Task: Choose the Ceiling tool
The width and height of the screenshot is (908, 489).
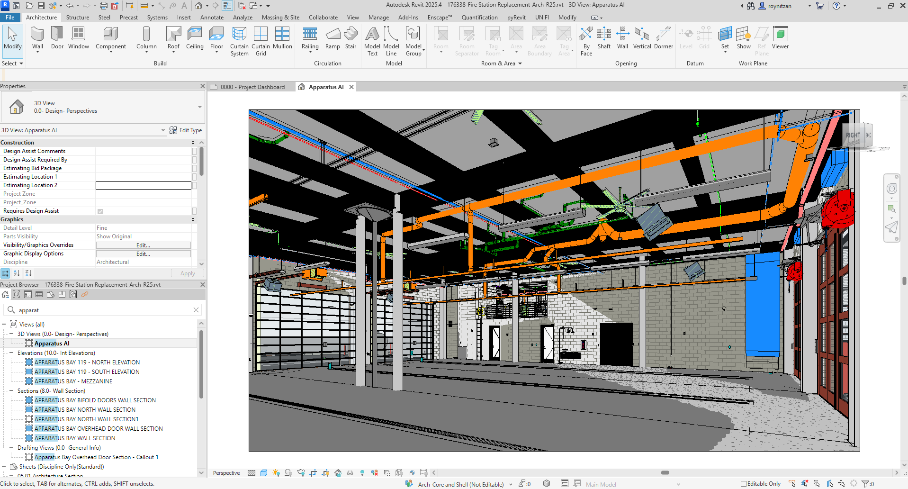Action: click(195, 38)
